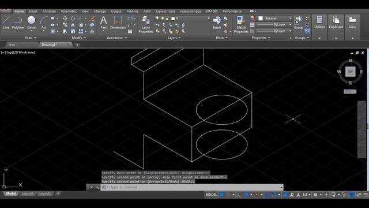Click the WCS coordinate system button
The width and height of the screenshot is (369, 208).
click(x=350, y=91)
